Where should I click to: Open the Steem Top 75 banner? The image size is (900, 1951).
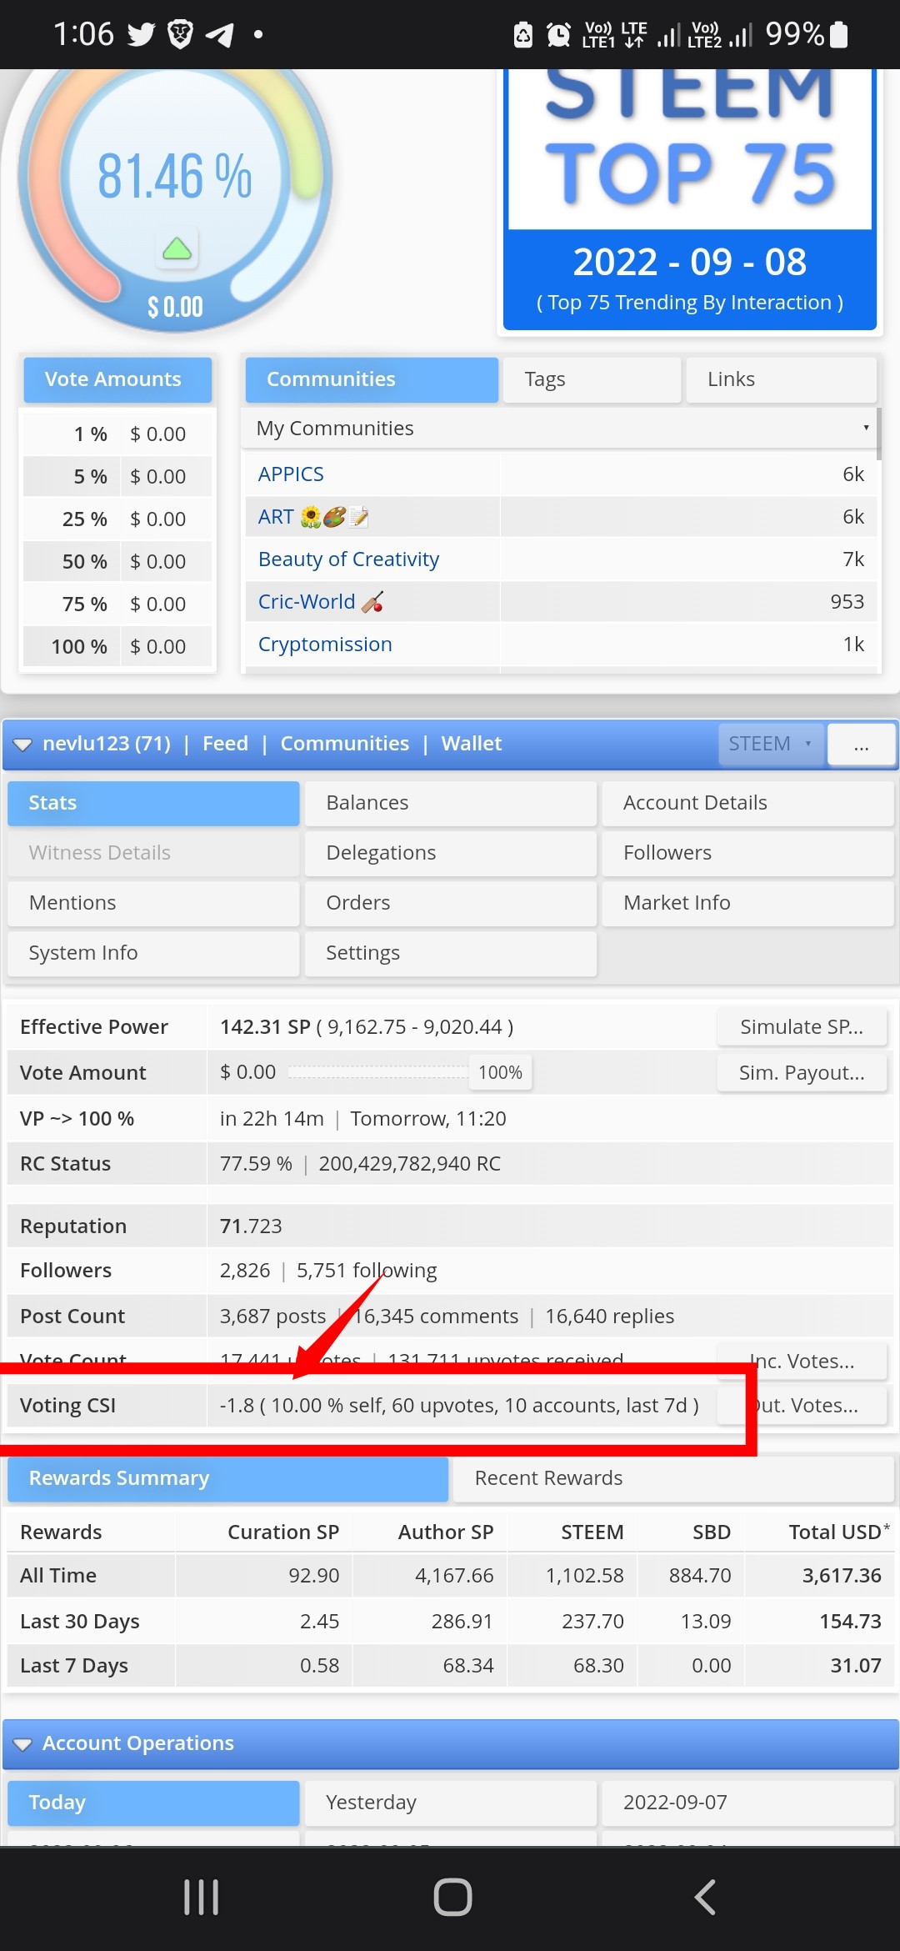pyautogui.click(x=690, y=199)
